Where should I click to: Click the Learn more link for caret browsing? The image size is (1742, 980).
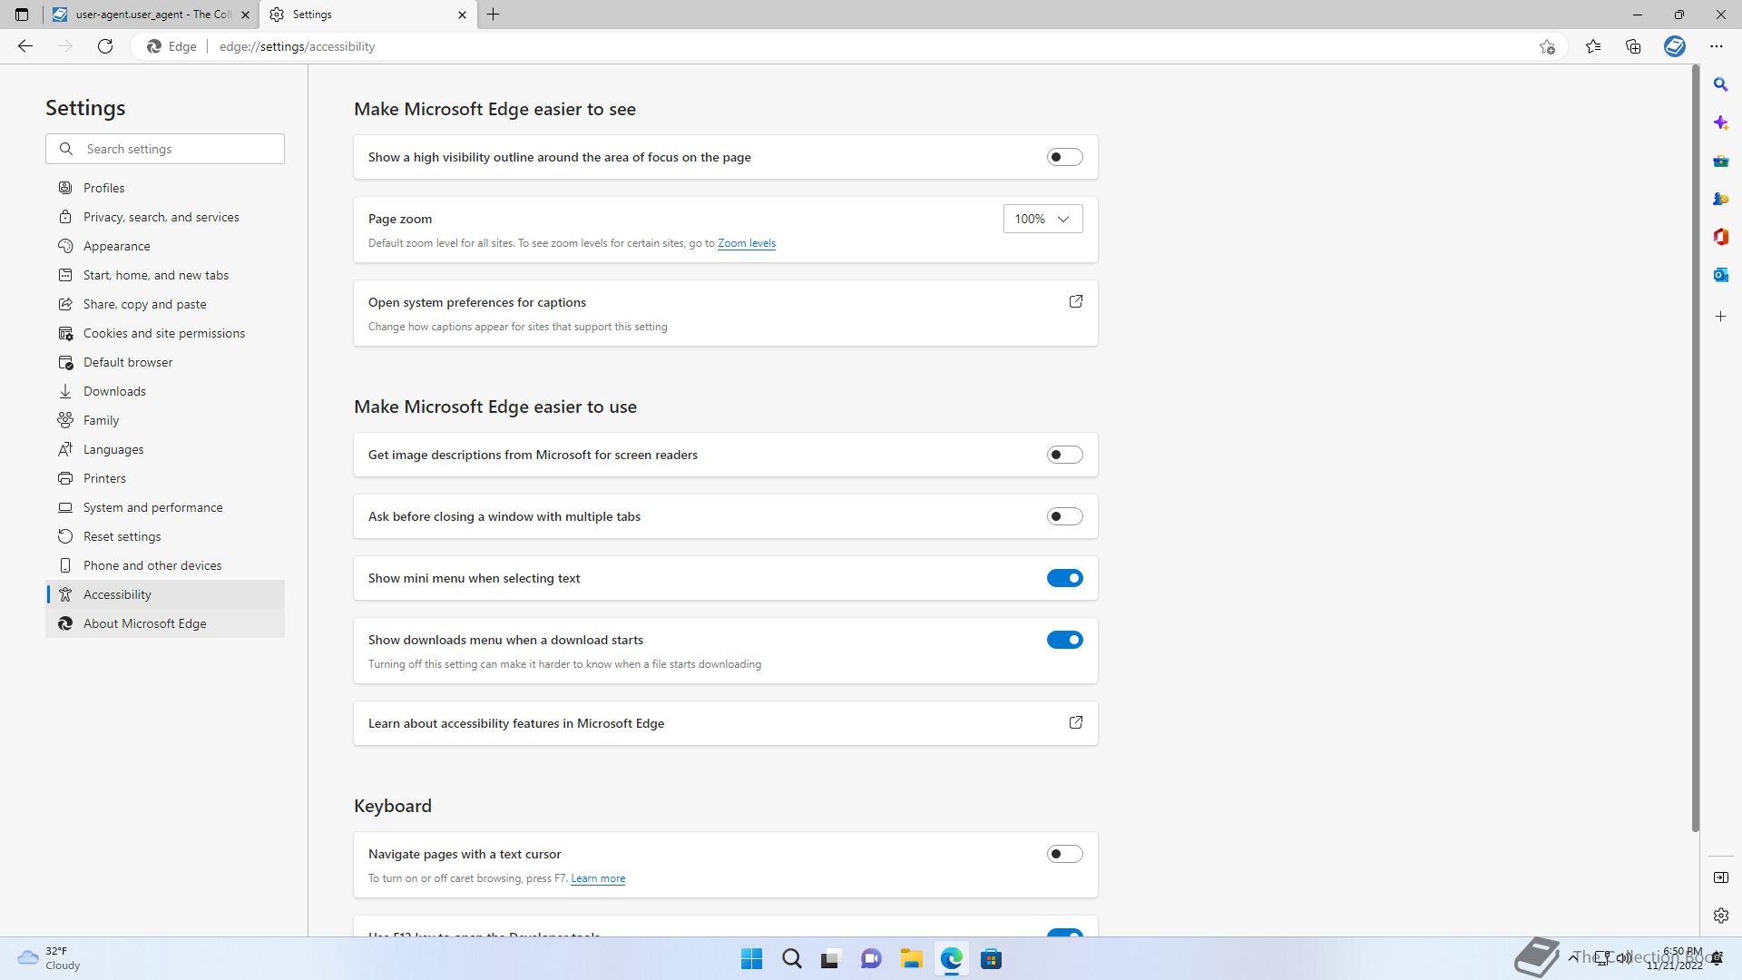pos(597,878)
